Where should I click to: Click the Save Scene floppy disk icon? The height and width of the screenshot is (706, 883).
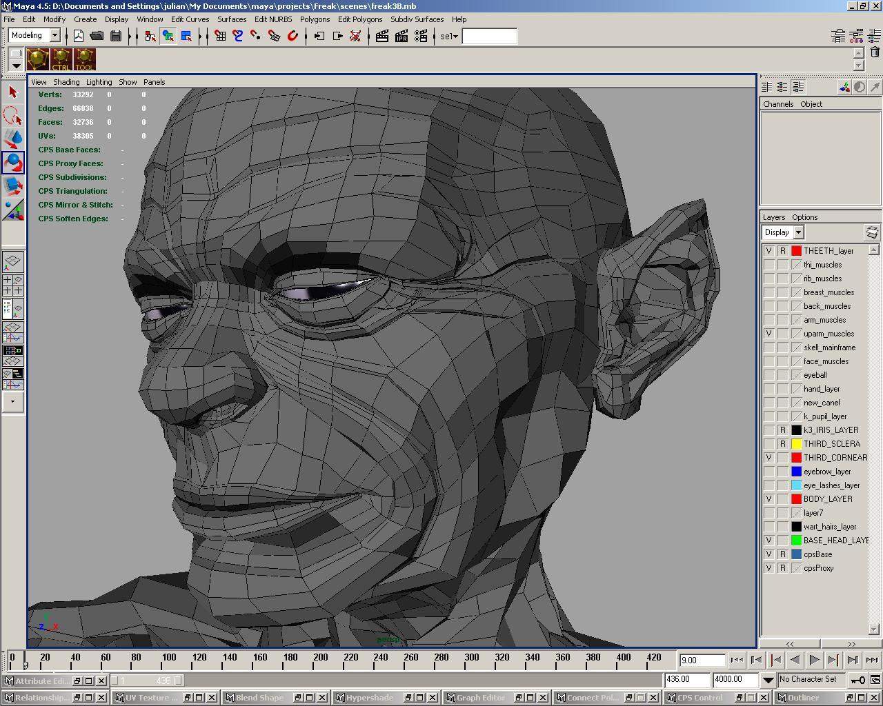tap(115, 36)
